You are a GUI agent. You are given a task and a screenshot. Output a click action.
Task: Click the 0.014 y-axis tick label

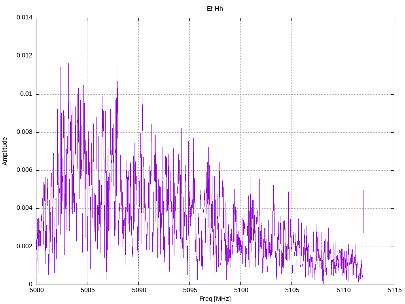25,17
